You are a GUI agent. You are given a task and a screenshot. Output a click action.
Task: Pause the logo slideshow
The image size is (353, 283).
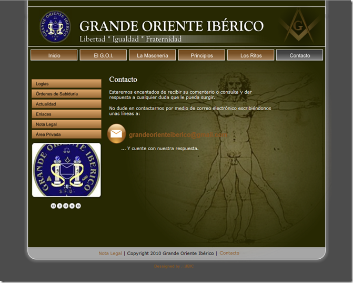(x=66, y=206)
